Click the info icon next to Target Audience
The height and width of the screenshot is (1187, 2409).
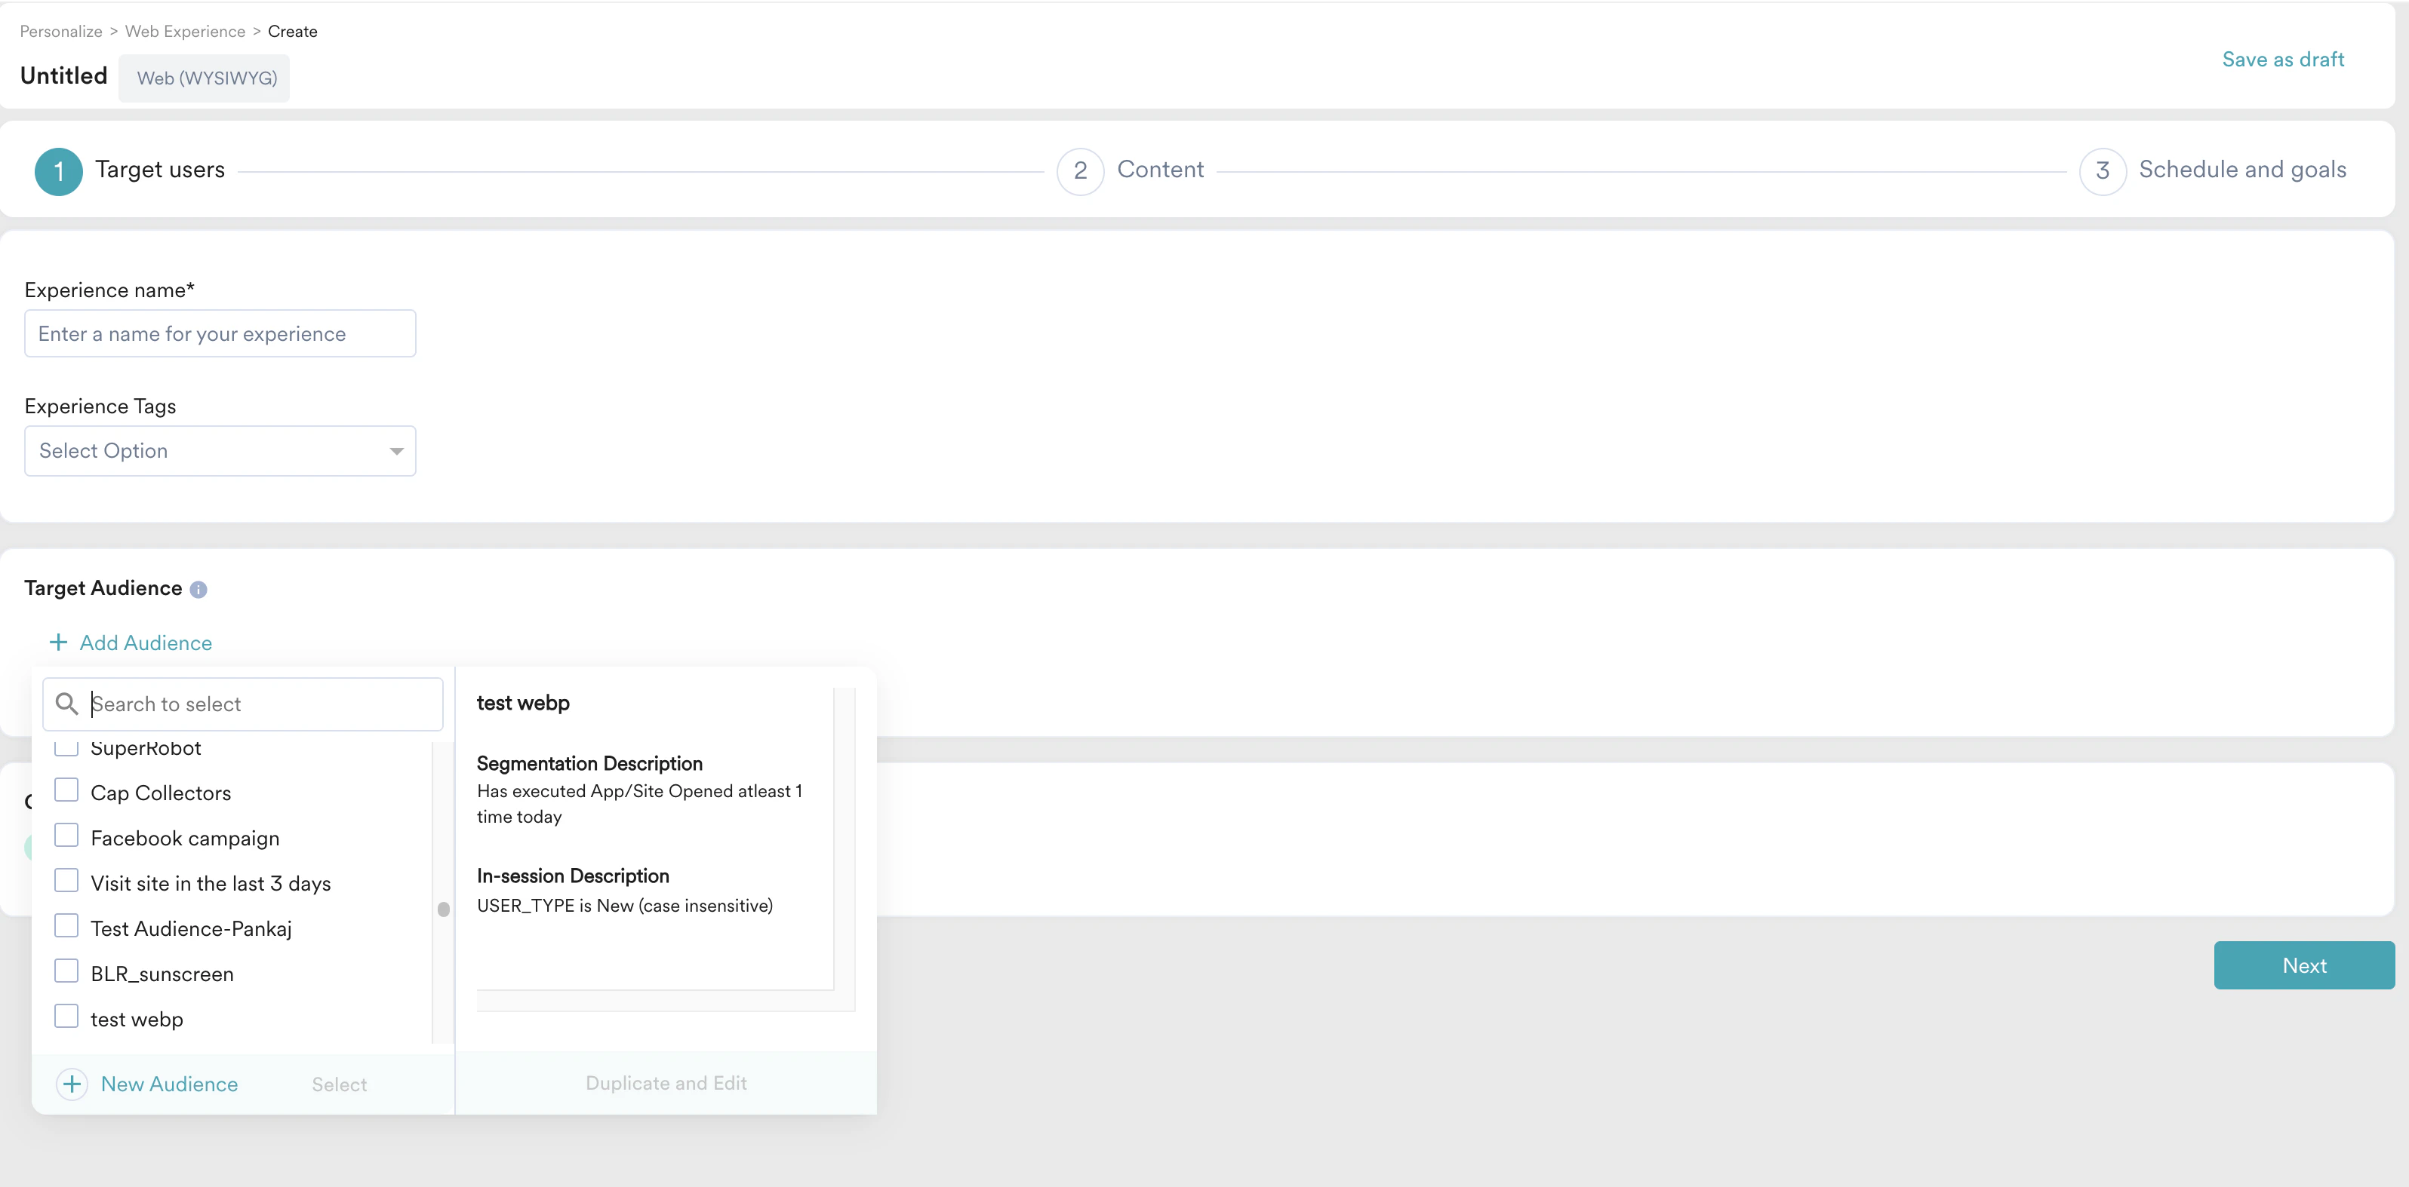(x=198, y=590)
